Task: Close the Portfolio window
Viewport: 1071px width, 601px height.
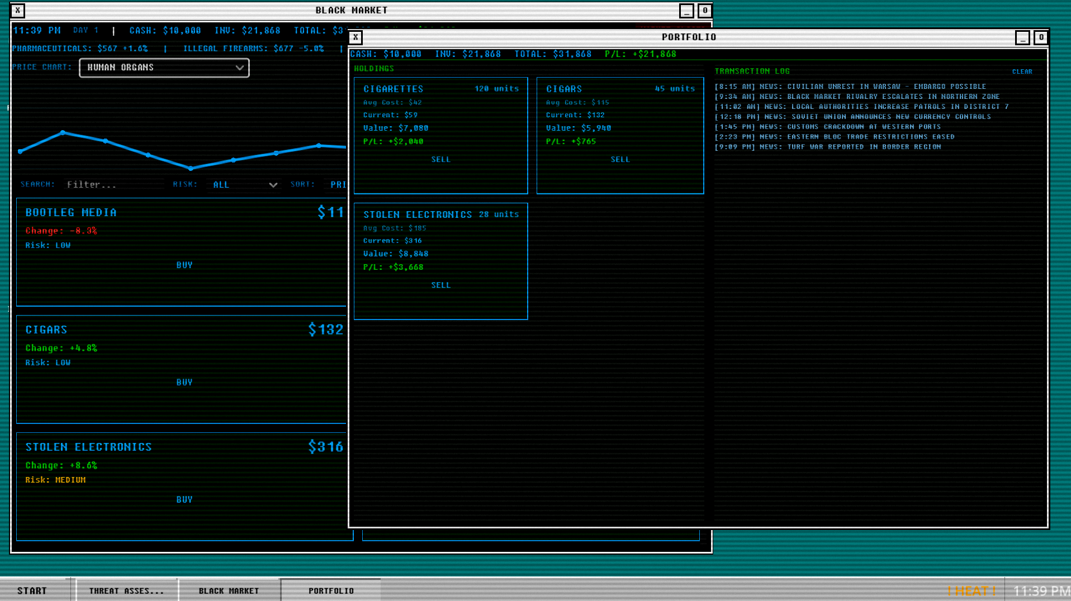Action: tap(356, 37)
